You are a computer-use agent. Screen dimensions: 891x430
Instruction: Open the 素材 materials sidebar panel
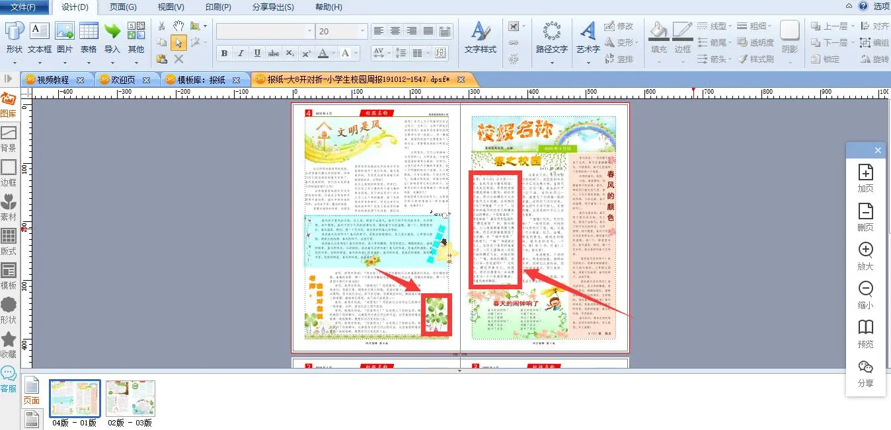click(9, 209)
